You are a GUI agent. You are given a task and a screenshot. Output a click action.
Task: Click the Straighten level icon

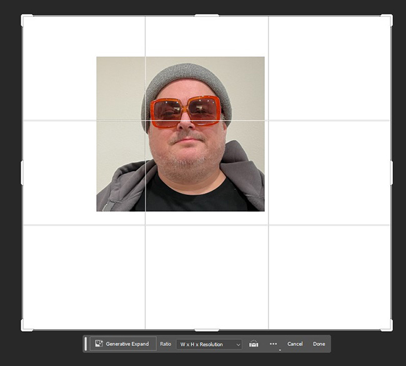point(254,344)
